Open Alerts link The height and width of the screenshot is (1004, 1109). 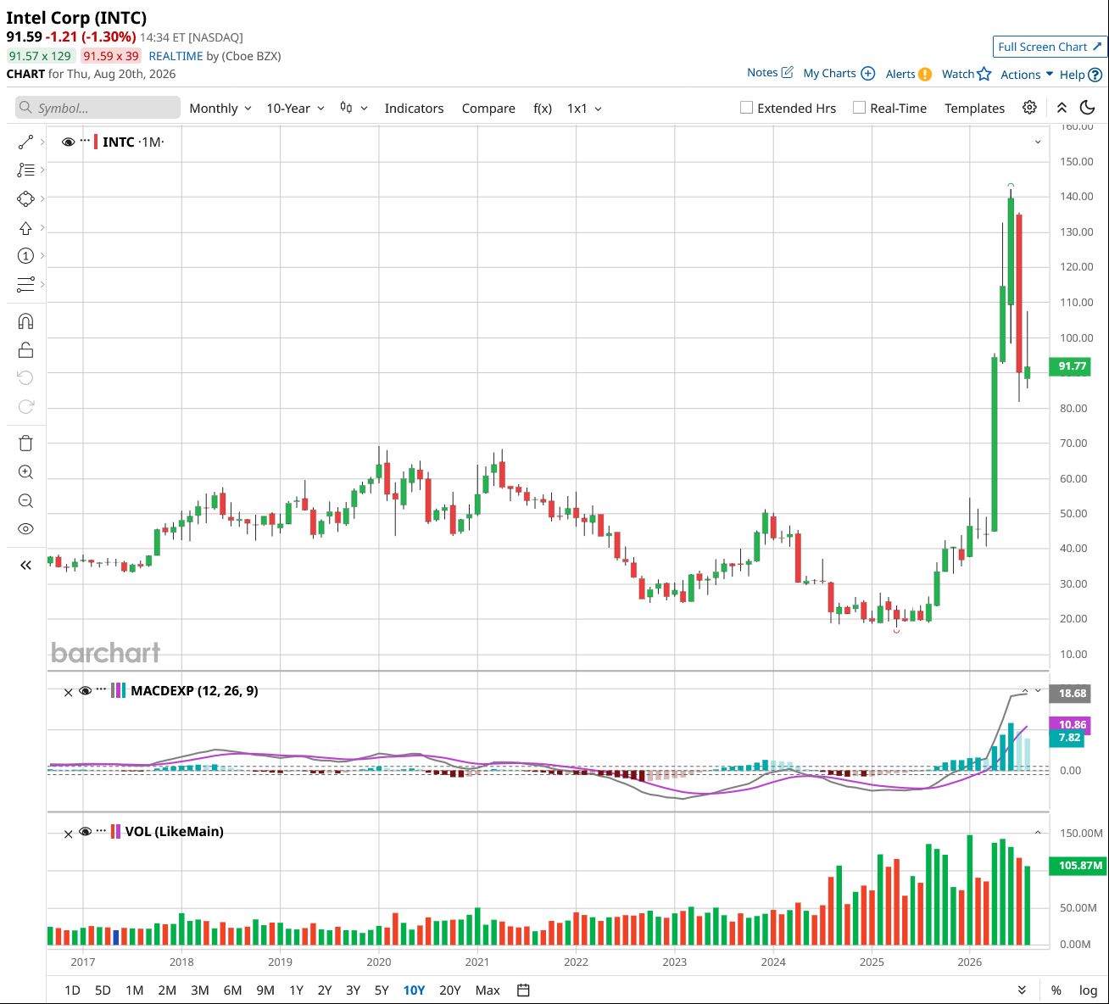pyautogui.click(x=908, y=74)
